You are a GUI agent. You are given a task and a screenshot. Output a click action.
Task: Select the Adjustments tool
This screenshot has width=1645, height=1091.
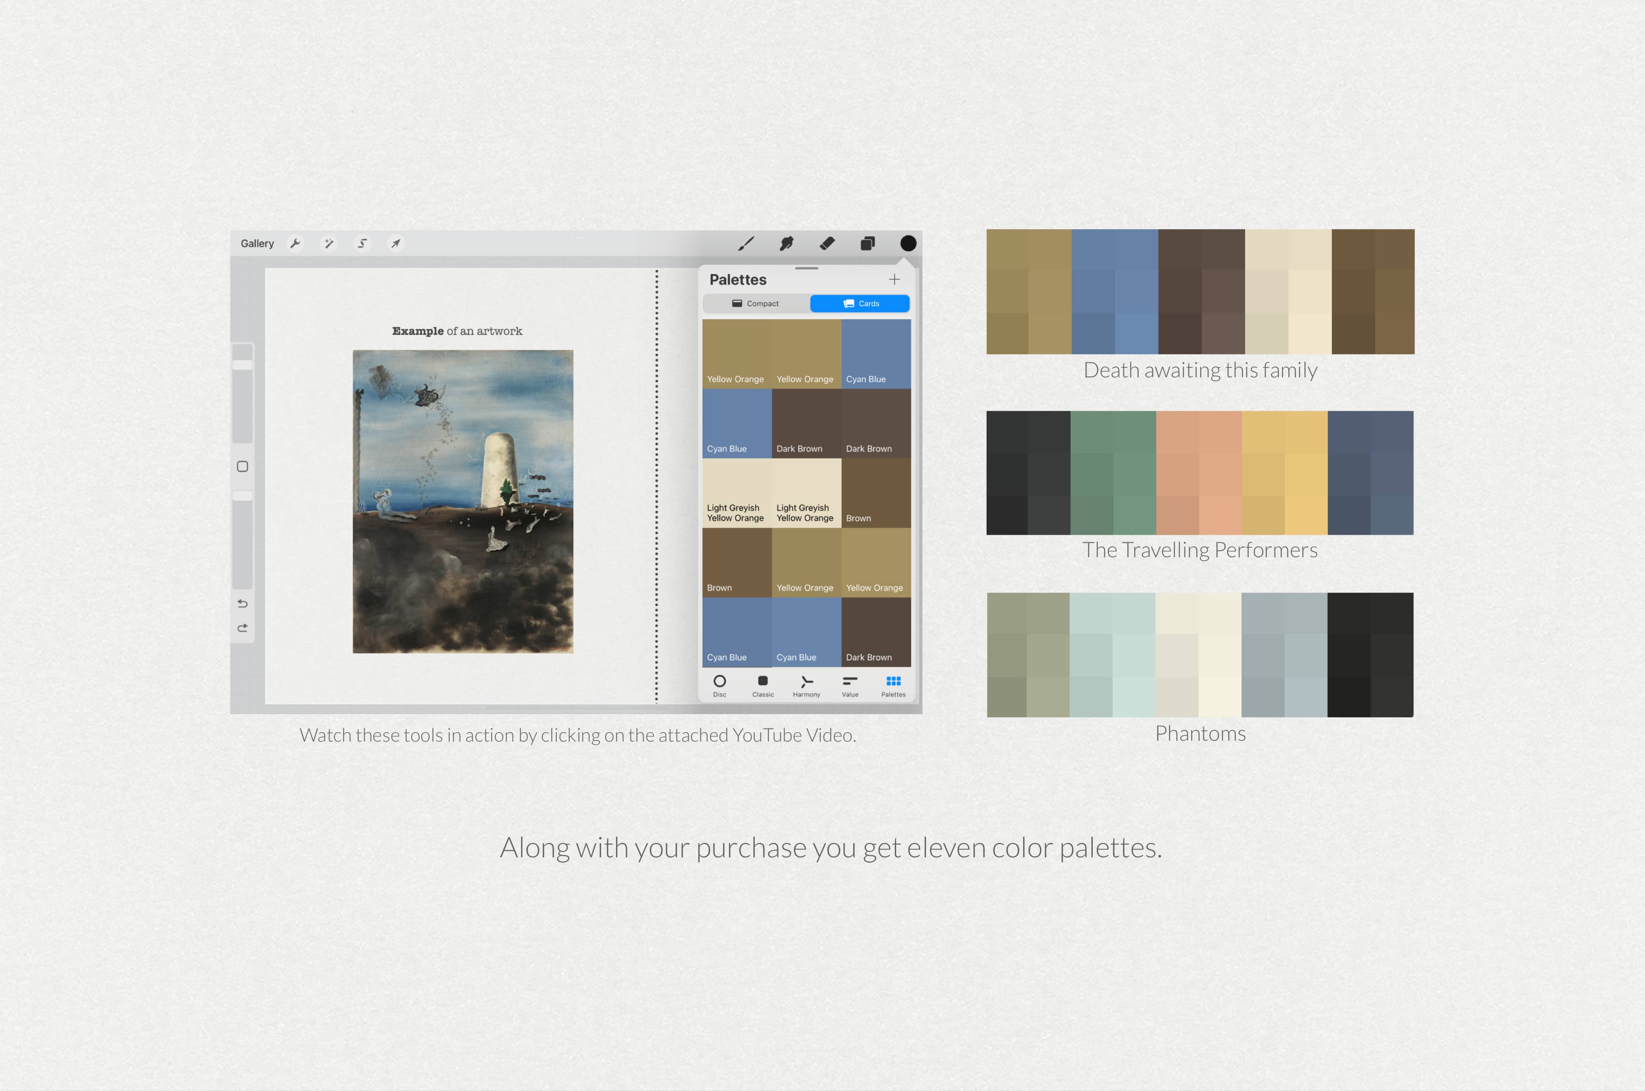[328, 243]
